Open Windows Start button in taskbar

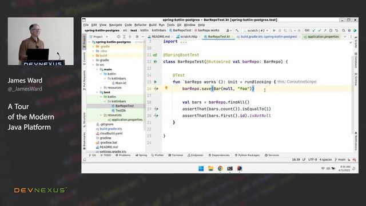[x=201, y=169]
